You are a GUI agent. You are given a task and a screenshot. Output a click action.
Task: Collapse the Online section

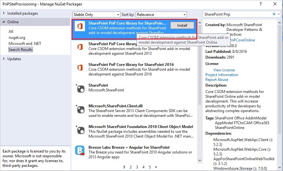tap(4, 22)
